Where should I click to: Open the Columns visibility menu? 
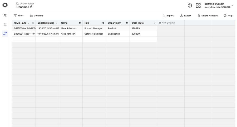click(x=37, y=16)
